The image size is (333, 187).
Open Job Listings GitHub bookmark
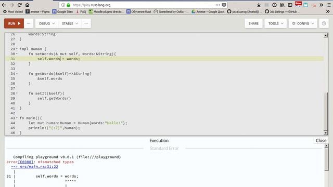(x=282, y=11)
